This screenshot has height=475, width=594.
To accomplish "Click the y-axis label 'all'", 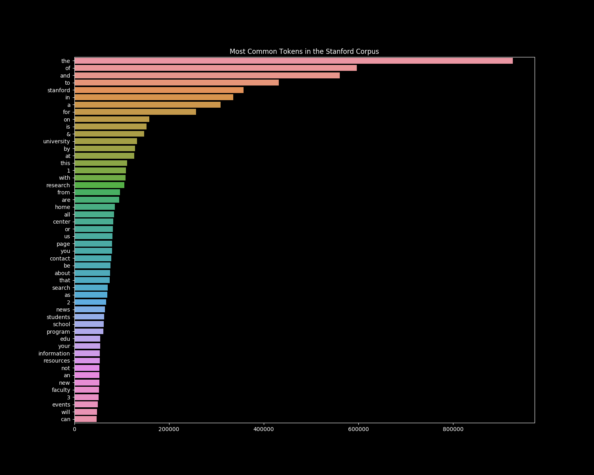I will point(67,215).
